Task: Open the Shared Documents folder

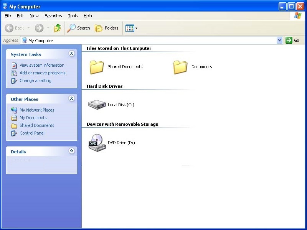Action: [96, 67]
